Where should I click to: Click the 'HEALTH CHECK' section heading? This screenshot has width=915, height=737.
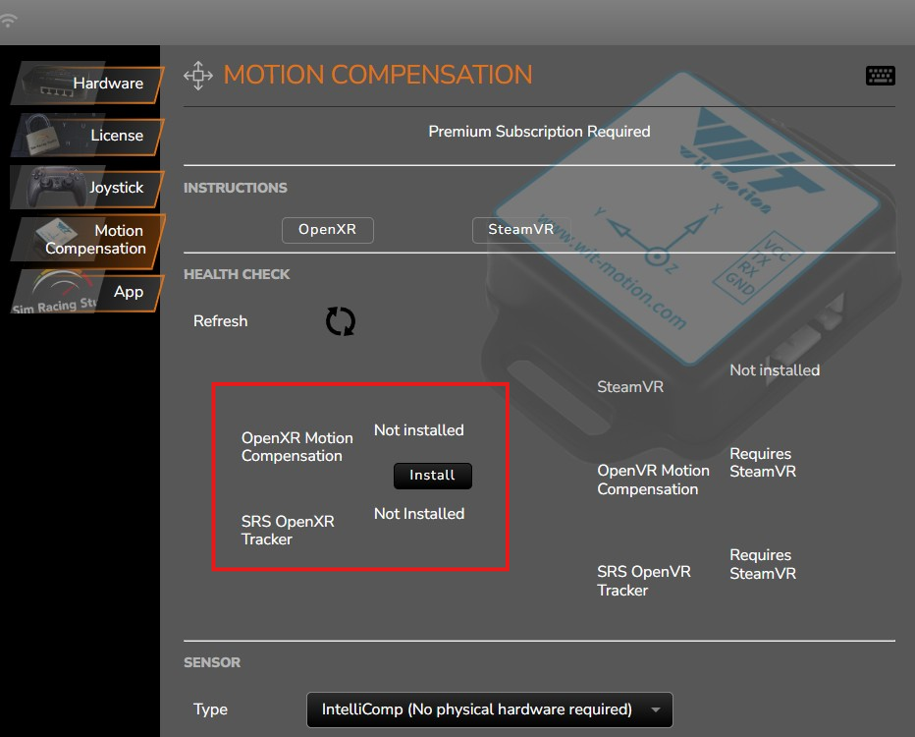(x=237, y=274)
